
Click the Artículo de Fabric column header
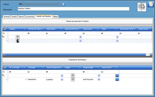pyautogui.click(x=36, y=29)
